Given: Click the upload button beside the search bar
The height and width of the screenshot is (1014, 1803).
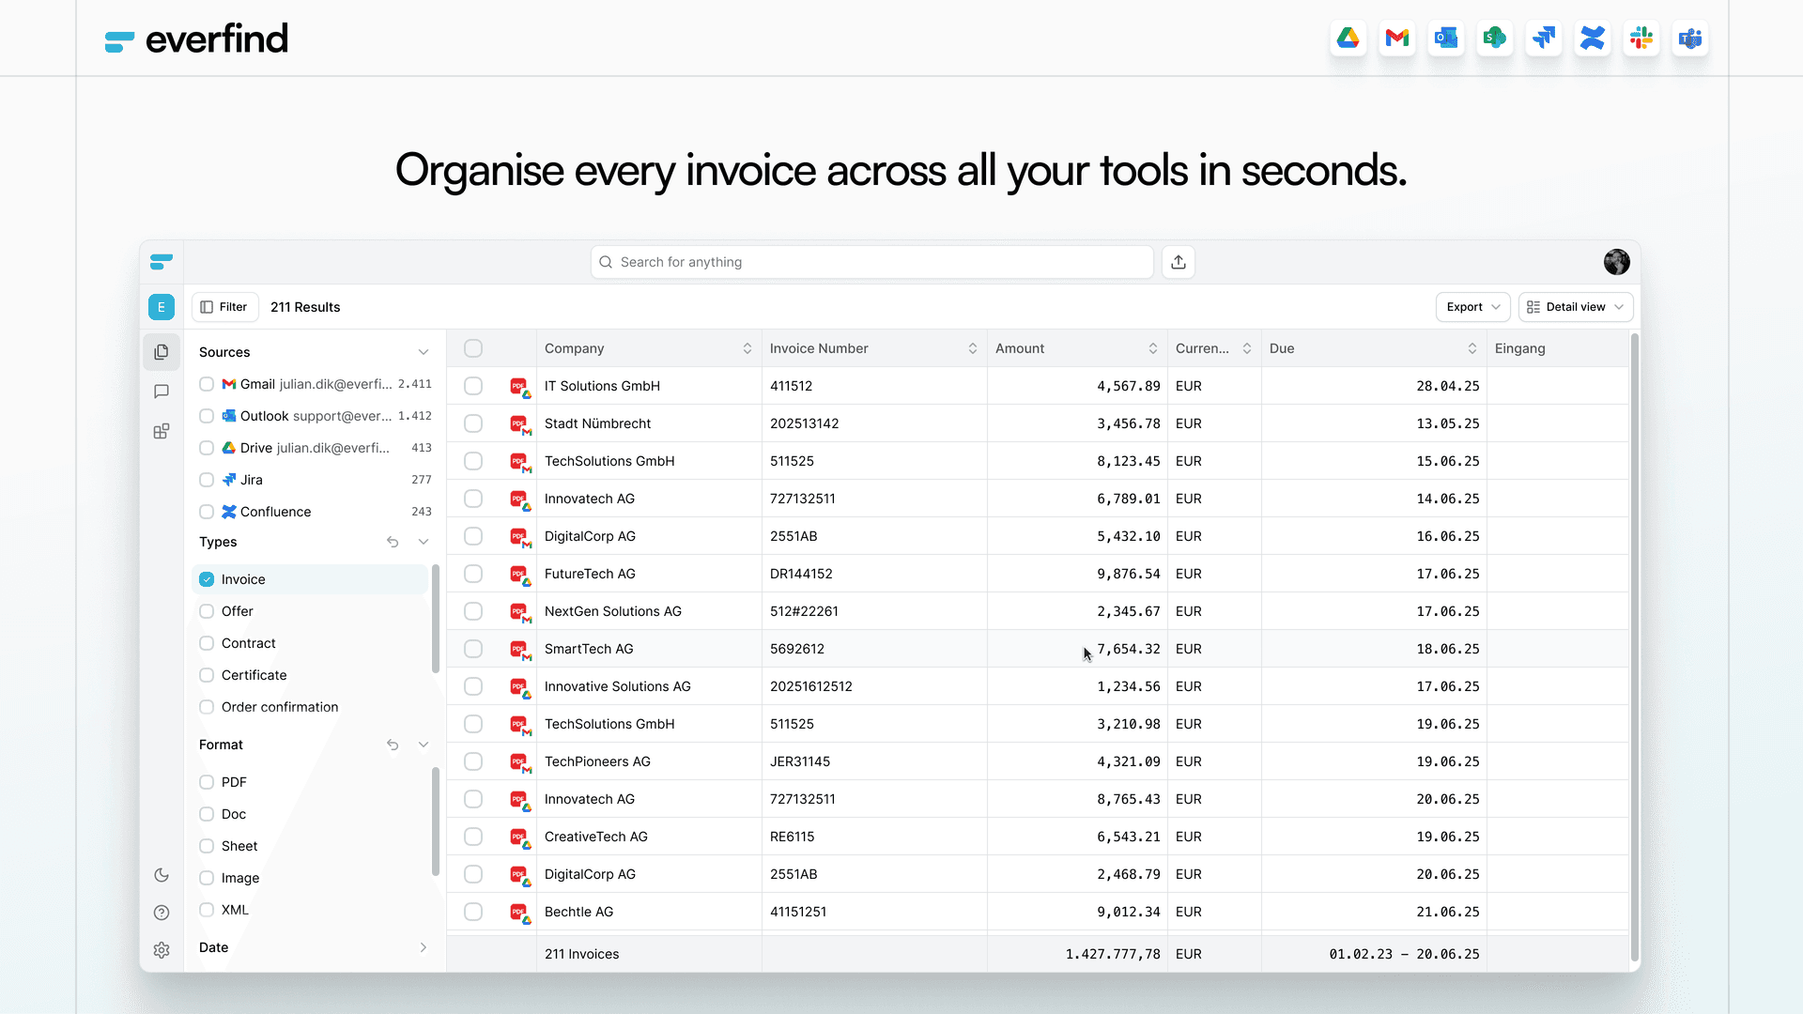Looking at the screenshot, I should (x=1178, y=262).
